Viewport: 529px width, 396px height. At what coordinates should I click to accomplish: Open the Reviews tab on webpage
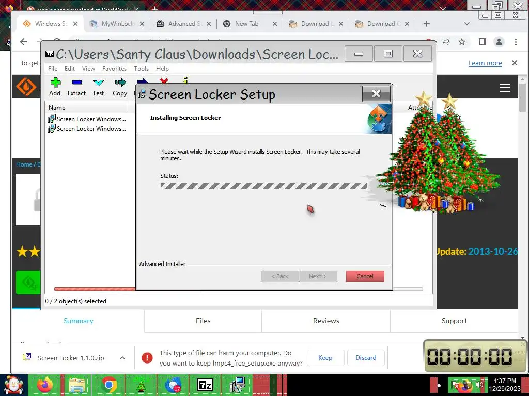coord(326,321)
